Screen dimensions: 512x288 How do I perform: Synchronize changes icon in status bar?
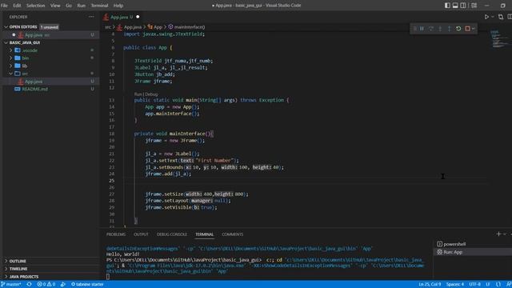pos(29,285)
